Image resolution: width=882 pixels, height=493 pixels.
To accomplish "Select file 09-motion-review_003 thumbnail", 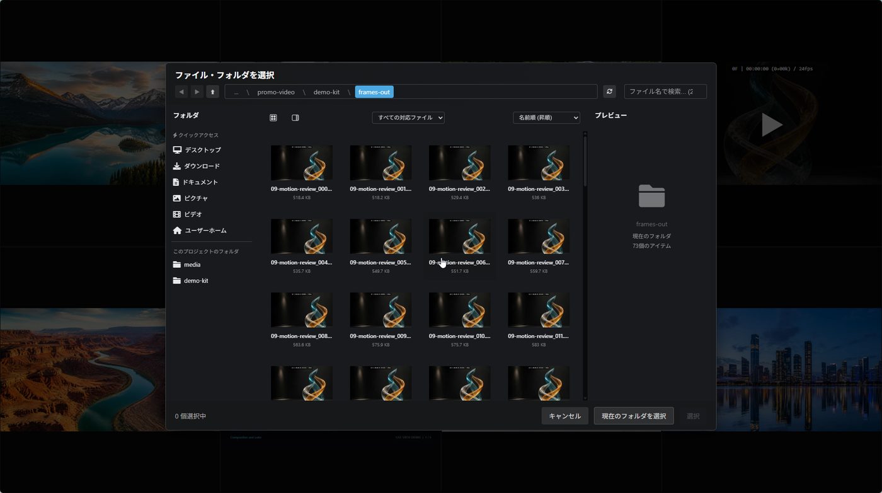I will pos(539,163).
